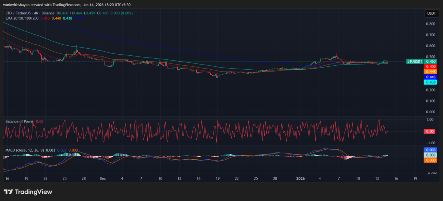Click the red 0.450 EMA label on the price axis

tap(431, 66)
